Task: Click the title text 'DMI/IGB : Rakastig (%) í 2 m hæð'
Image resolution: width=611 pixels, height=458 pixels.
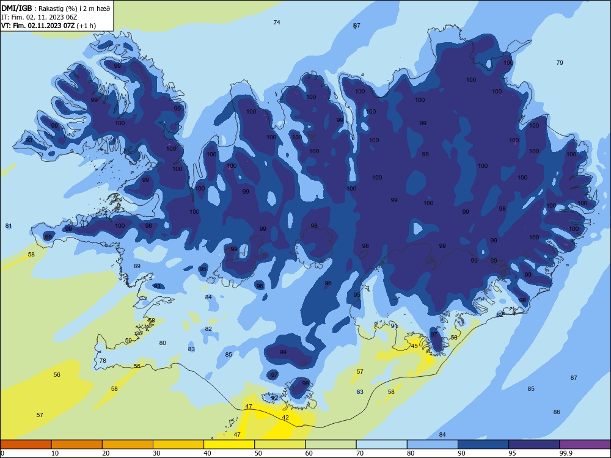Action: pos(56,9)
